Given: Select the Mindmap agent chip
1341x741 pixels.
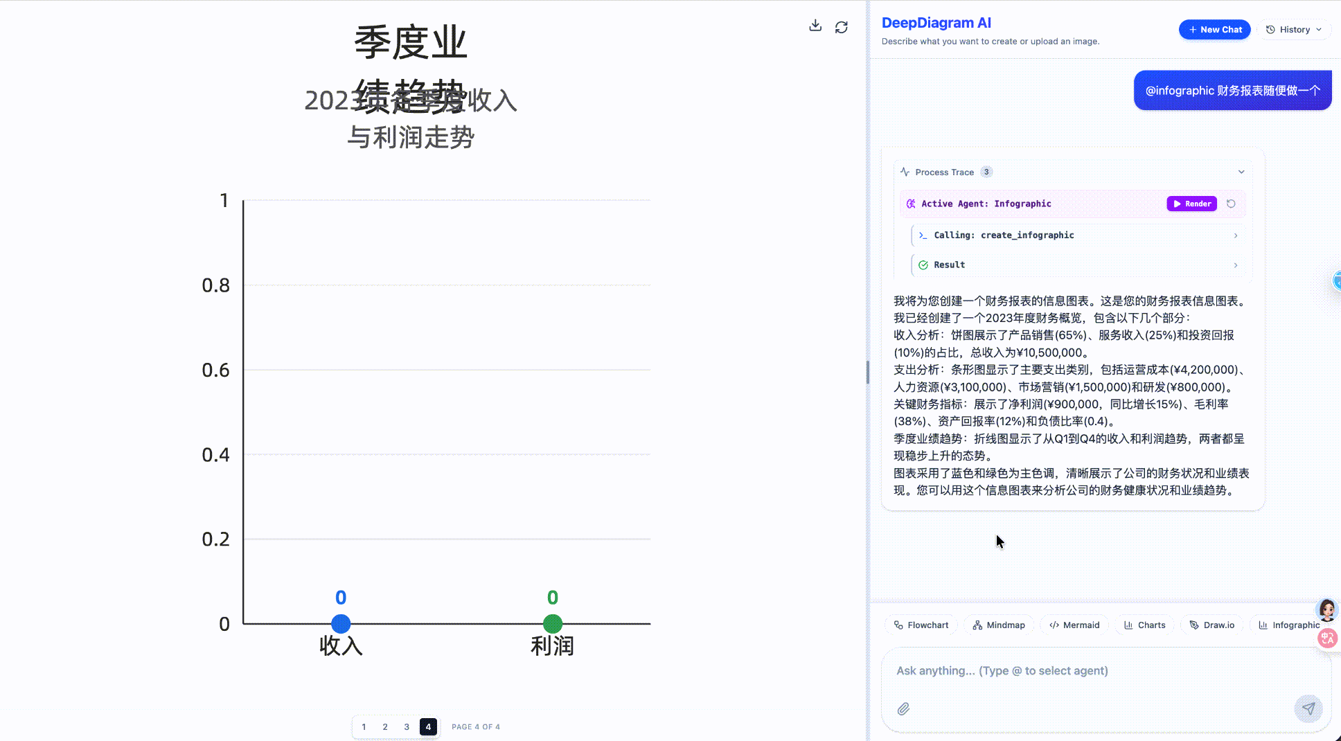Looking at the screenshot, I should pyautogui.click(x=998, y=625).
